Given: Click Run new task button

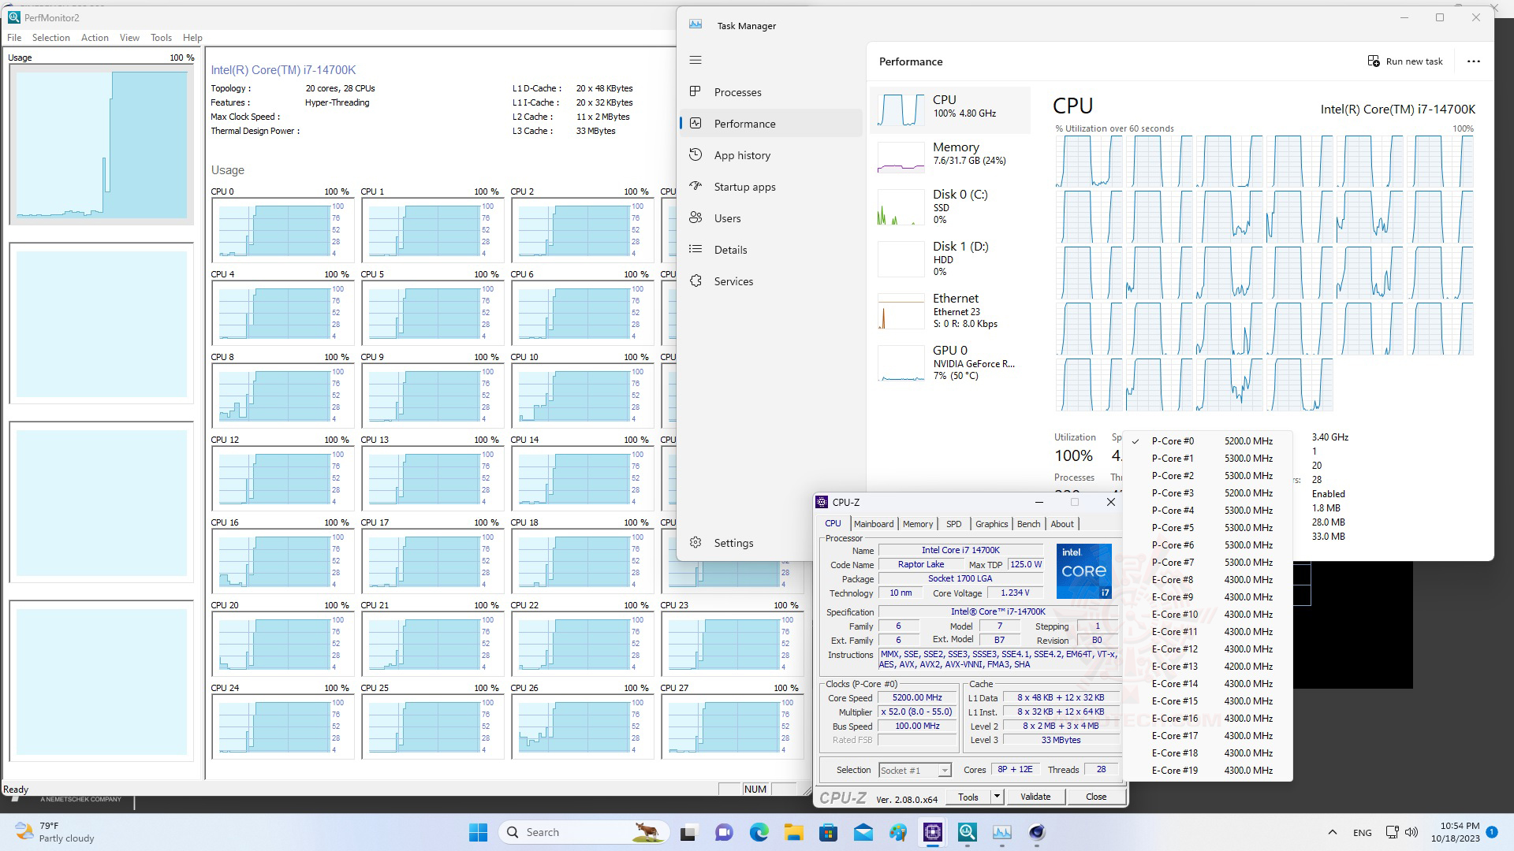Looking at the screenshot, I should [x=1405, y=61].
